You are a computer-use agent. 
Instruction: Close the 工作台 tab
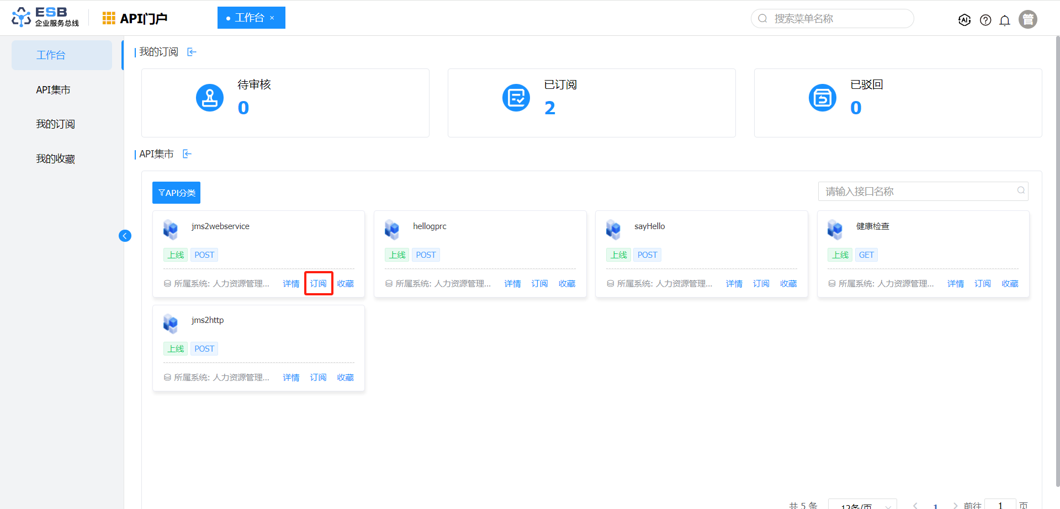(x=272, y=18)
